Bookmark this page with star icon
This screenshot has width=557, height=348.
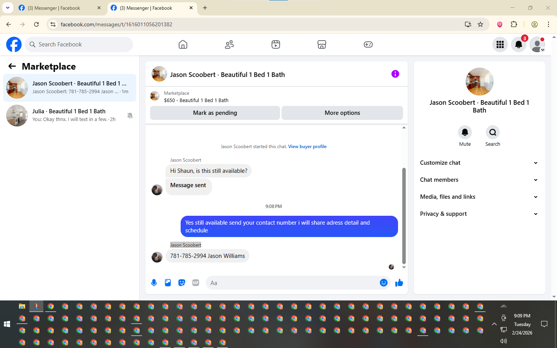pyautogui.click(x=480, y=24)
